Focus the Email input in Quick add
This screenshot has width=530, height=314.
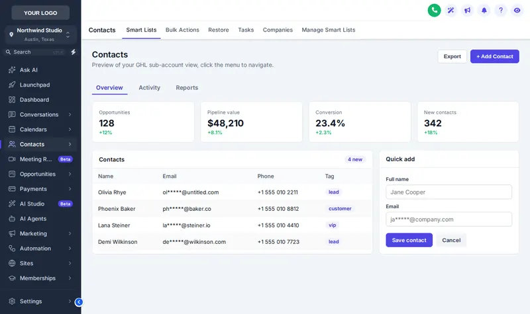(x=449, y=219)
